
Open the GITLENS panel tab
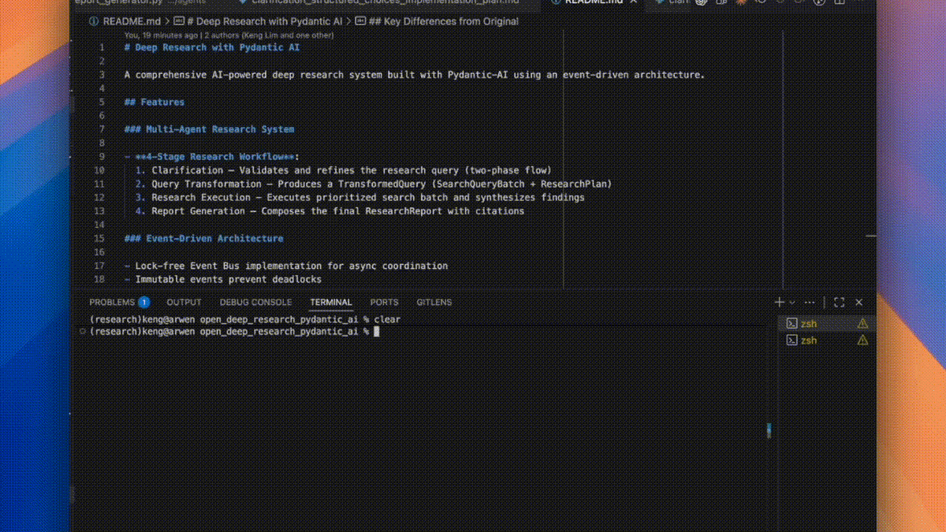coord(434,303)
